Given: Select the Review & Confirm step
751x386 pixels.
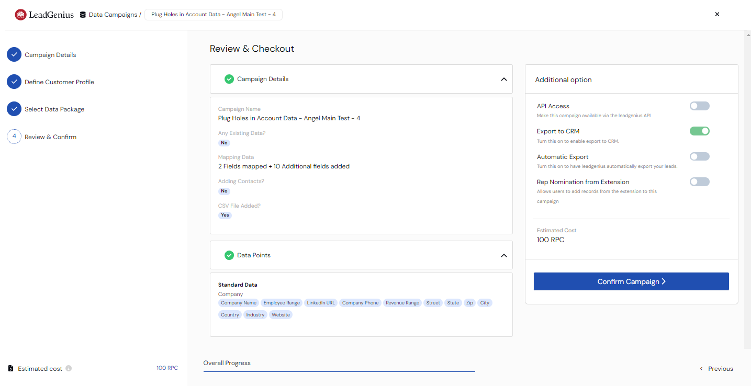Looking at the screenshot, I should (x=50, y=137).
